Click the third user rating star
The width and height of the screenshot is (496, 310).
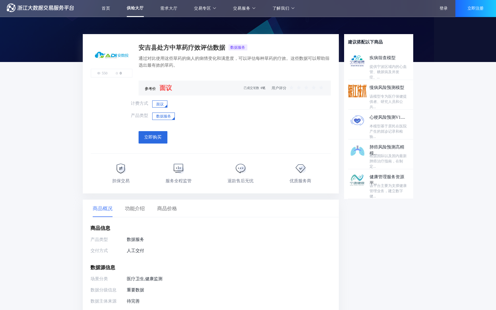(x=306, y=88)
